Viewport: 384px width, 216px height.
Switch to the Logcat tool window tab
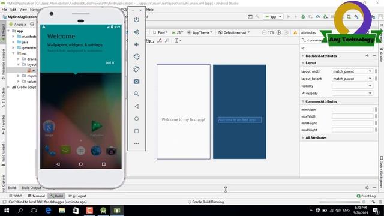pyautogui.click(x=77, y=196)
